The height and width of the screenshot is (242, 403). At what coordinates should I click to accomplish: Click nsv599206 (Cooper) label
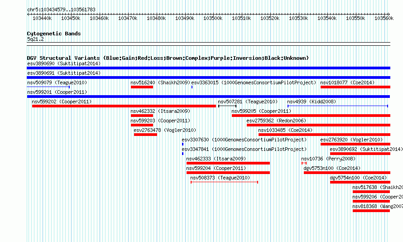click(x=378, y=197)
